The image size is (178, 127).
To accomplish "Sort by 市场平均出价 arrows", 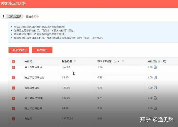I will tap(123, 61).
